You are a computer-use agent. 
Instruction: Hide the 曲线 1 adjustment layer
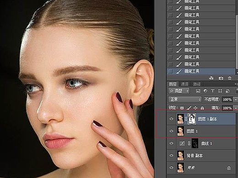171,143
